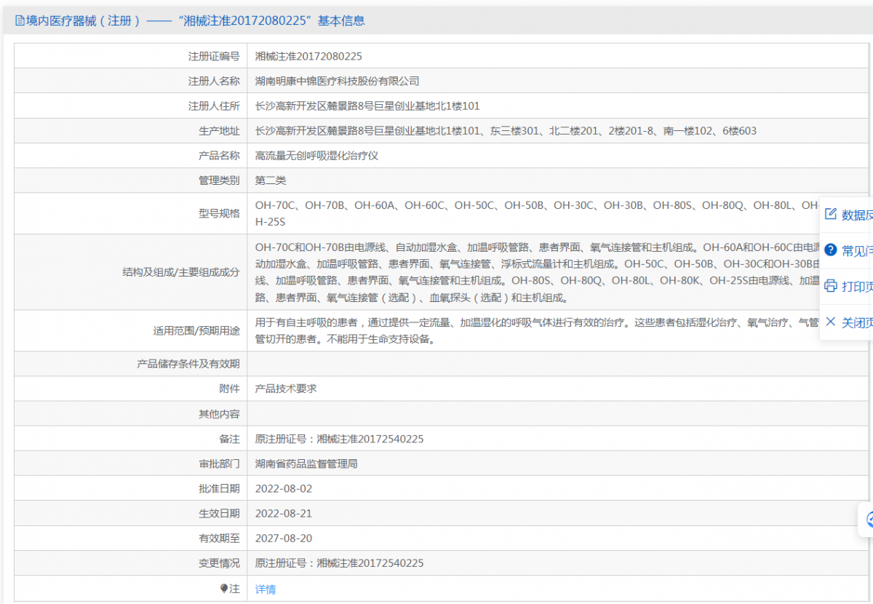The width and height of the screenshot is (873, 604).
Task: Click the 审批部门 row label
Action: pos(219,464)
